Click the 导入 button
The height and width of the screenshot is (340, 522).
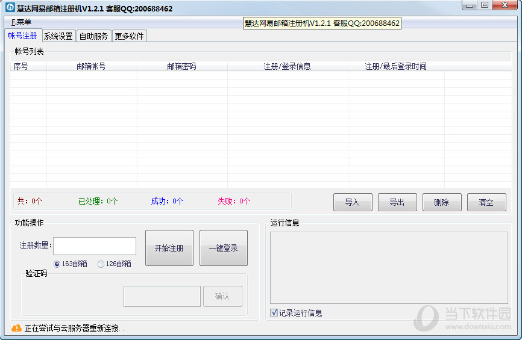(353, 202)
